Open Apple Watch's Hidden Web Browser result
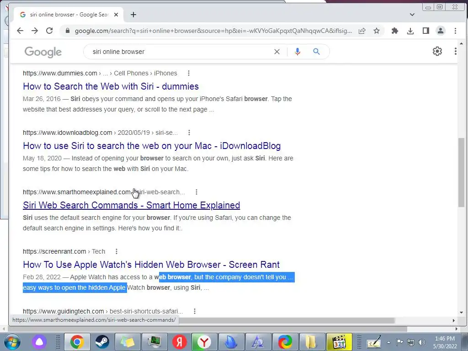Image resolution: width=468 pixels, height=351 pixels. coord(151,265)
